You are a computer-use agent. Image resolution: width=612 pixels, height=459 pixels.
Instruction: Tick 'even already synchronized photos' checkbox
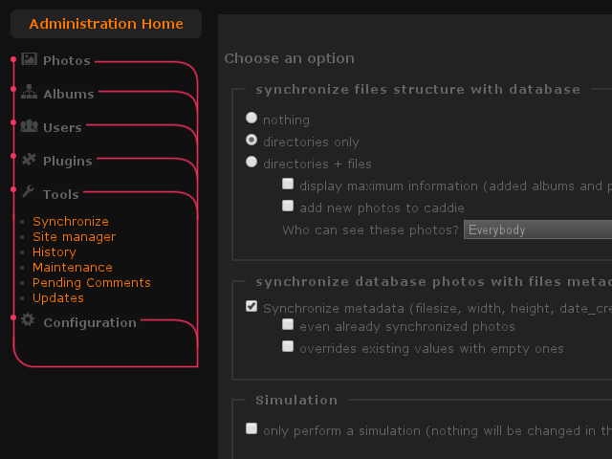(288, 325)
